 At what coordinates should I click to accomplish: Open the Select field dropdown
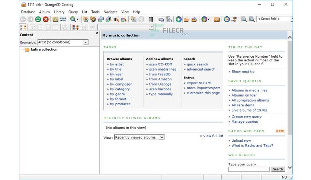tap(275, 19)
